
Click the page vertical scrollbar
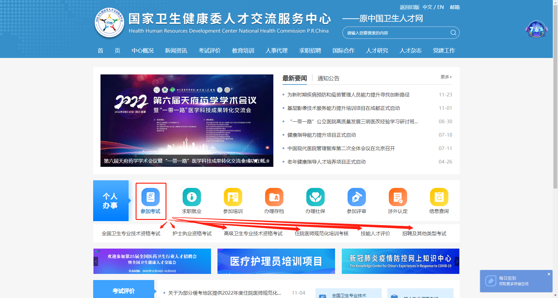555,96
